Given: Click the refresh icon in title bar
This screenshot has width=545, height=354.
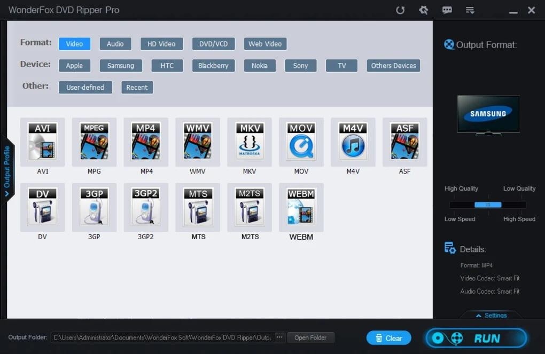Looking at the screenshot, I should click(400, 10).
